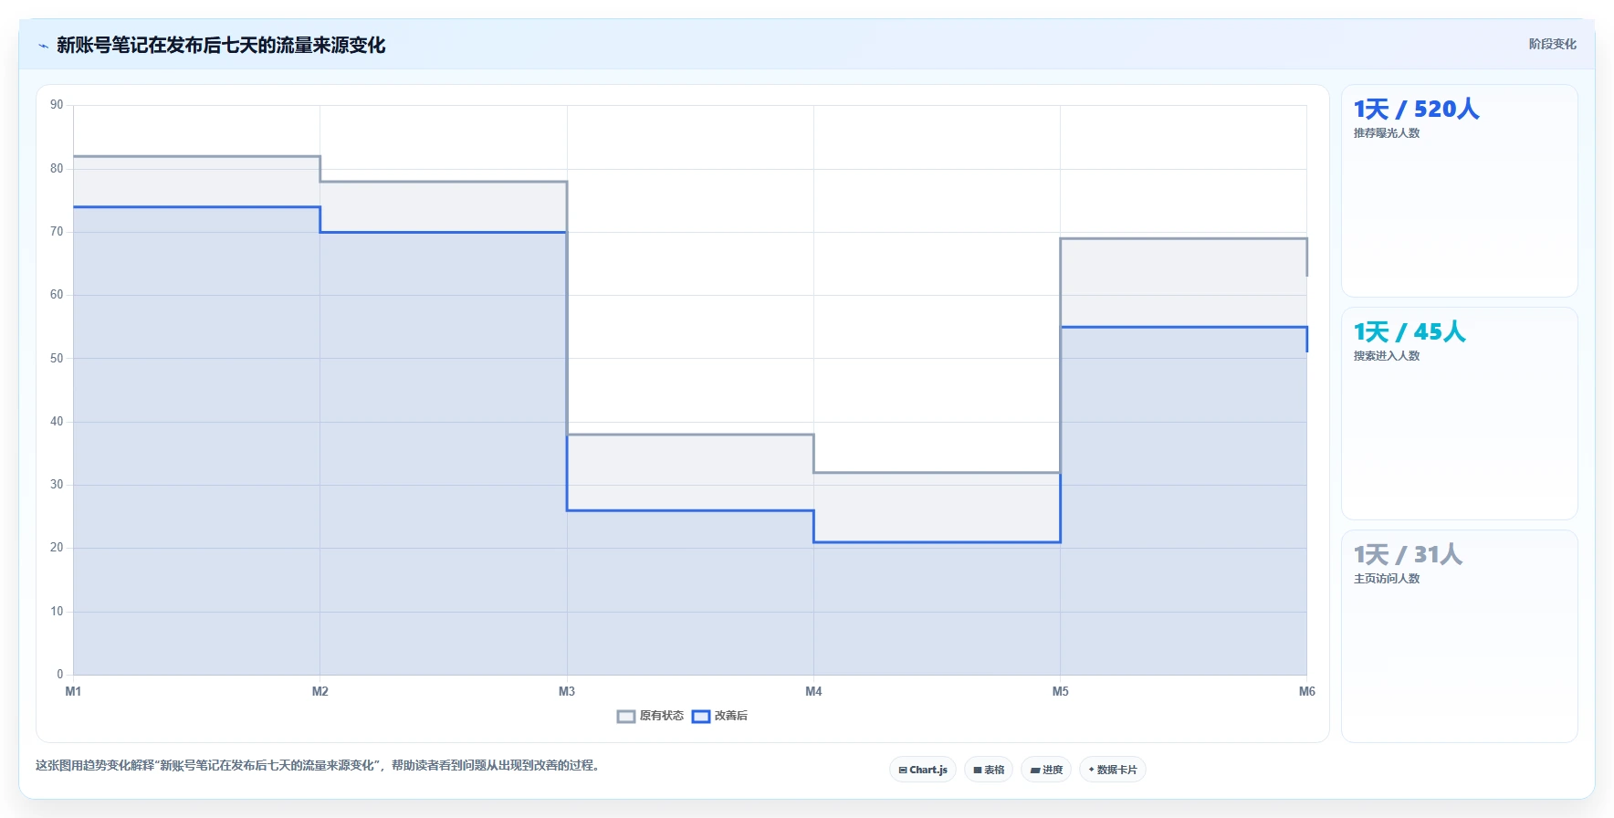The width and height of the screenshot is (1614, 818).
Task: Click the 80 y-axis value
Action: [x=57, y=168]
